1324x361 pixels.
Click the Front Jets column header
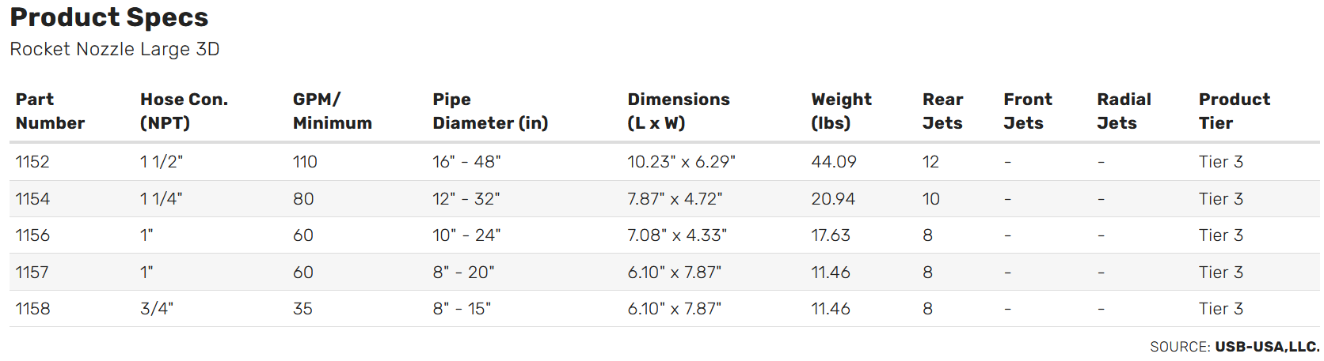click(x=1027, y=111)
